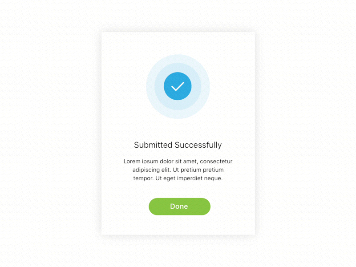Click the word "tempor." in the description

(143, 178)
